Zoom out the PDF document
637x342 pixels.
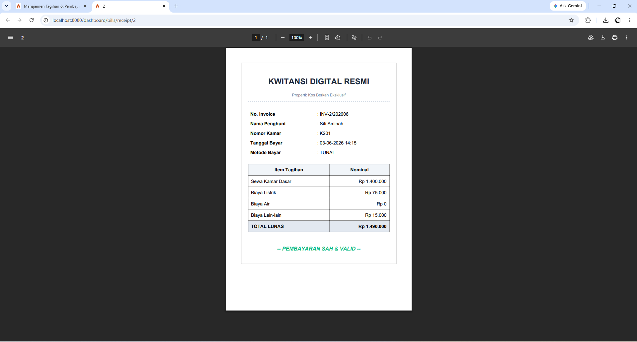tap(283, 38)
